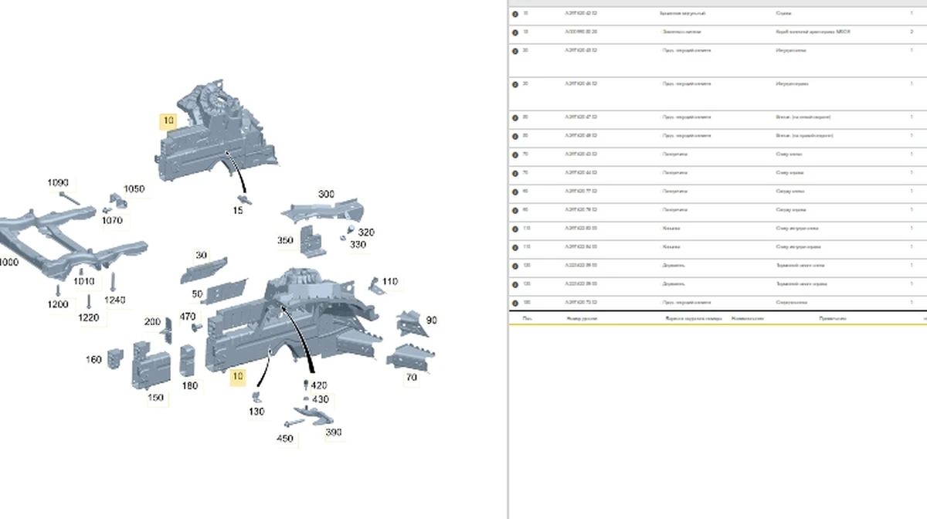The height and width of the screenshot is (519, 927).
Task: Click the info icon for position 180 row
Action: coord(515,302)
